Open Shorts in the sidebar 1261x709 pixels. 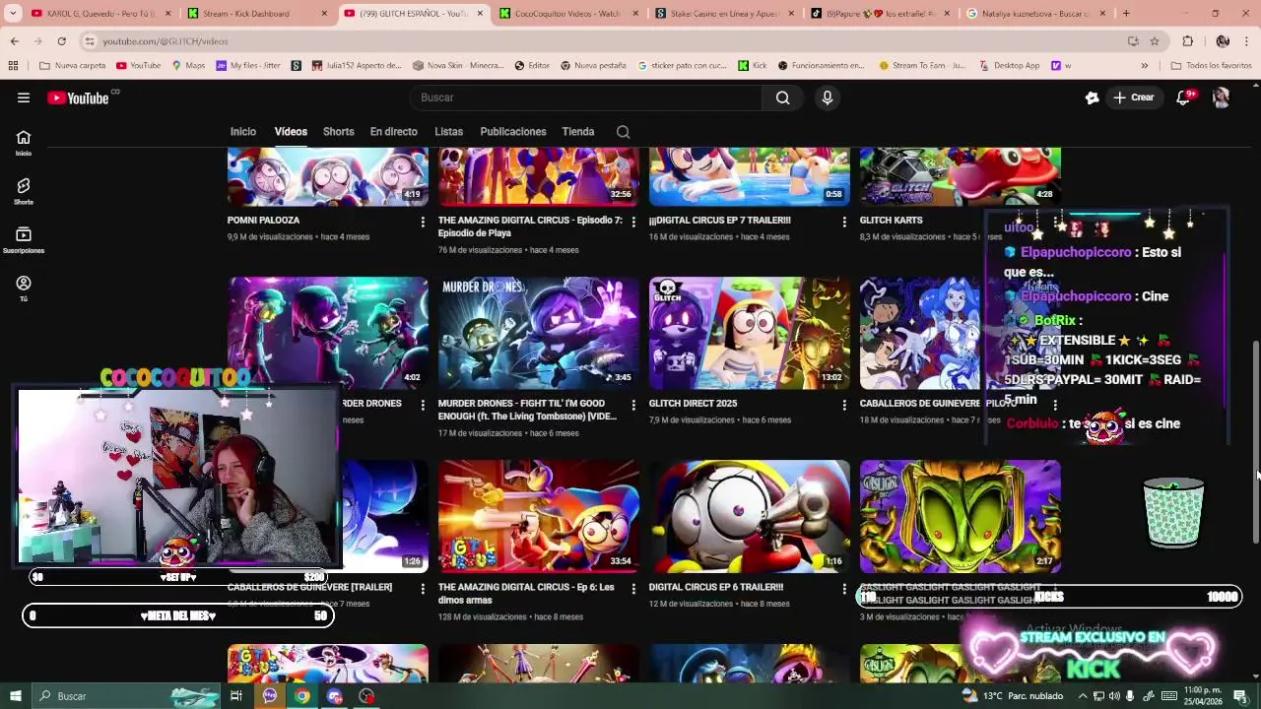pyautogui.click(x=24, y=191)
